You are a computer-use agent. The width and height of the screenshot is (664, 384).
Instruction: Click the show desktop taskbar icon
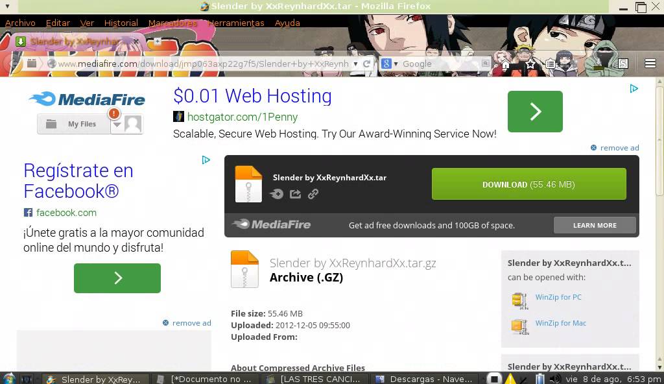coord(27,379)
